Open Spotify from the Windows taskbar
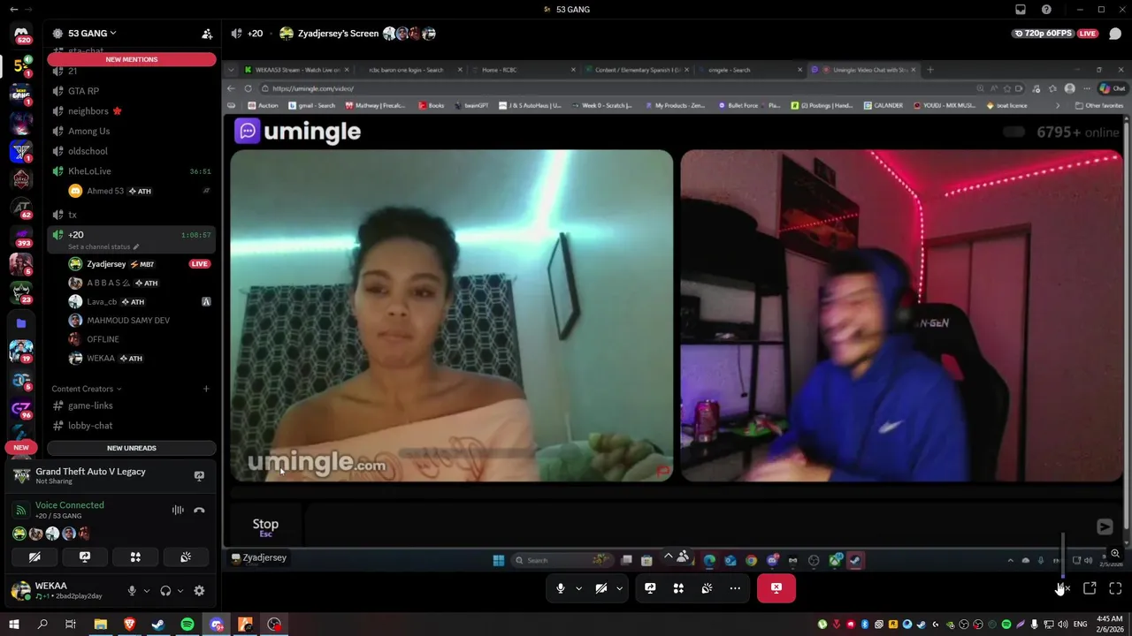The width and height of the screenshot is (1132, 636). tap(187, 625)
